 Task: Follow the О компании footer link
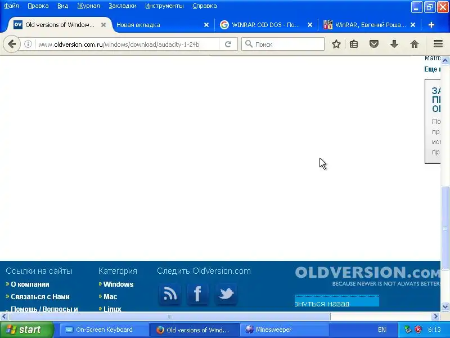pos(30,284)
